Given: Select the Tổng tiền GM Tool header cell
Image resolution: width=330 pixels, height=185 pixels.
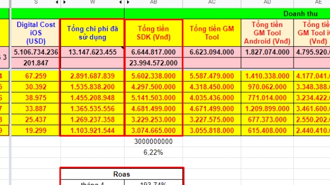Looking at the screenshot, I should (212, 33).
